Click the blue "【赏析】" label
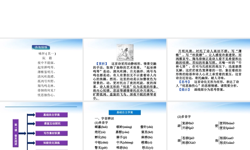 click(x=102, y=64)
